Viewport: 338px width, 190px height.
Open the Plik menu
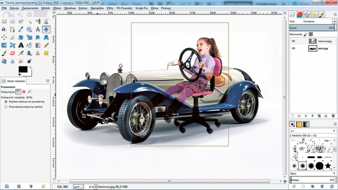pyautogui.click(x=4, y=8)
